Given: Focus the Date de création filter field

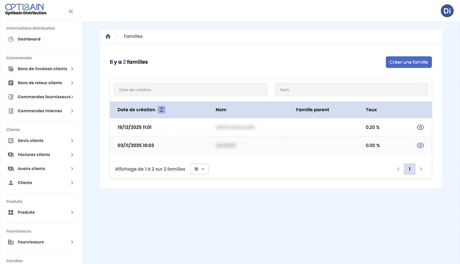Looking at the screenshot, I should (190, 89).
